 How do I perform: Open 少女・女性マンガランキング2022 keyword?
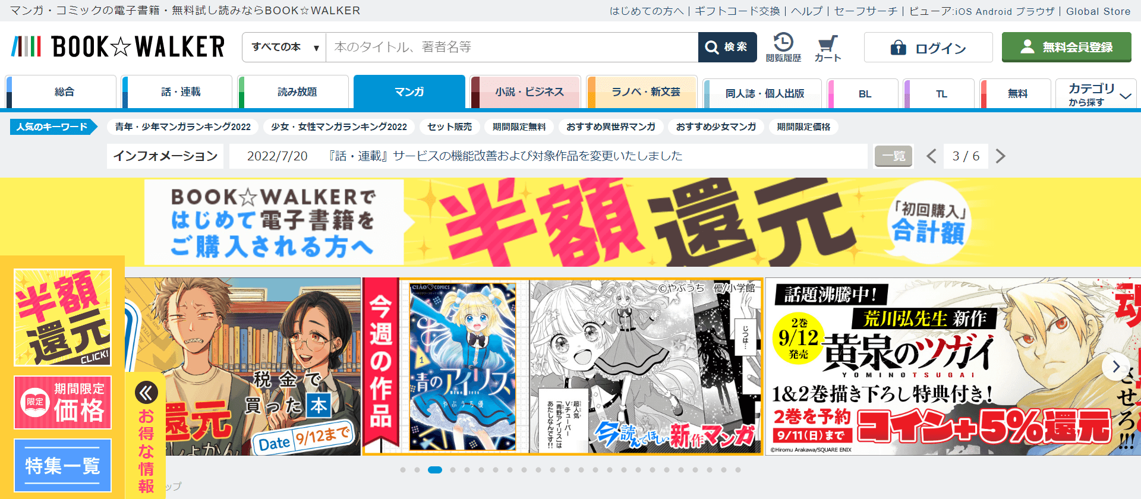coord(339,127)
